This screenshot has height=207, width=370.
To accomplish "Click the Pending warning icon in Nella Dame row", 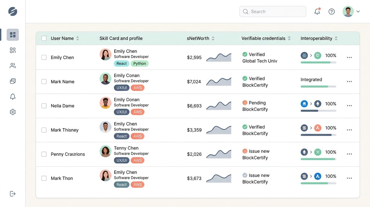I will (x=245, y=103).
